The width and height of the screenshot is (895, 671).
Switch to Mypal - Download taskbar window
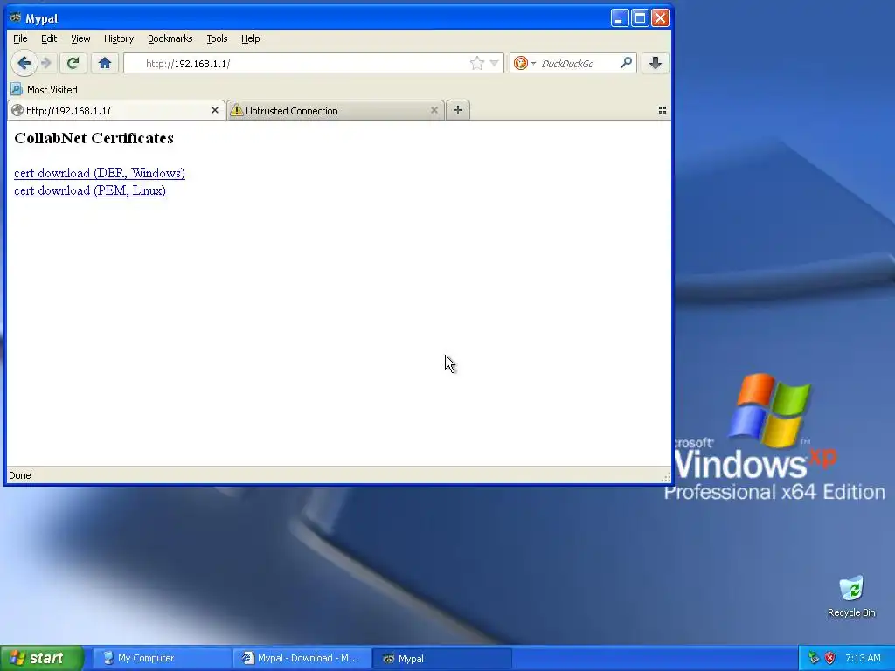pos(302,658)
